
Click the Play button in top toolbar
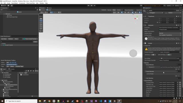click(88, 5)
